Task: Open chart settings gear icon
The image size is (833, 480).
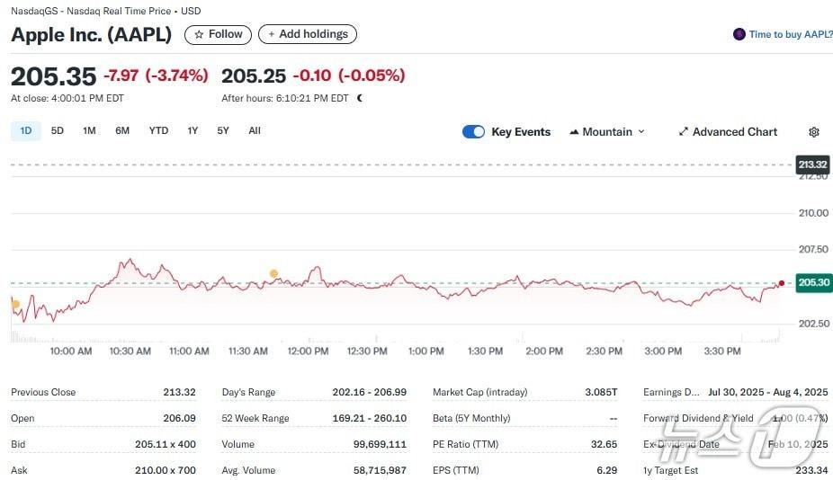Action: [814, 132]
